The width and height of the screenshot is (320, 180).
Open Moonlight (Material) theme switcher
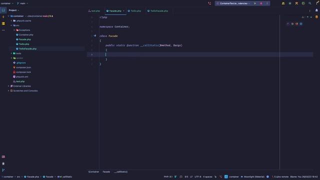(x=252, y=177)
